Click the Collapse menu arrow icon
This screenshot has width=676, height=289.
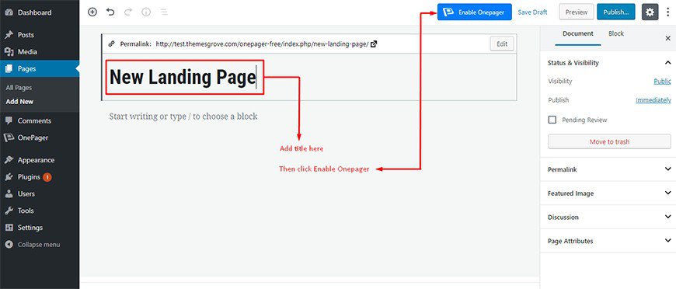tap(9, 245)
